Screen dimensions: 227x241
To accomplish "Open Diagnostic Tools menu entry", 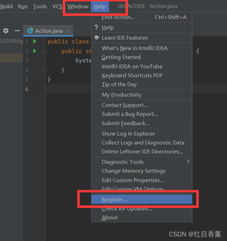I will pos(142,162).
